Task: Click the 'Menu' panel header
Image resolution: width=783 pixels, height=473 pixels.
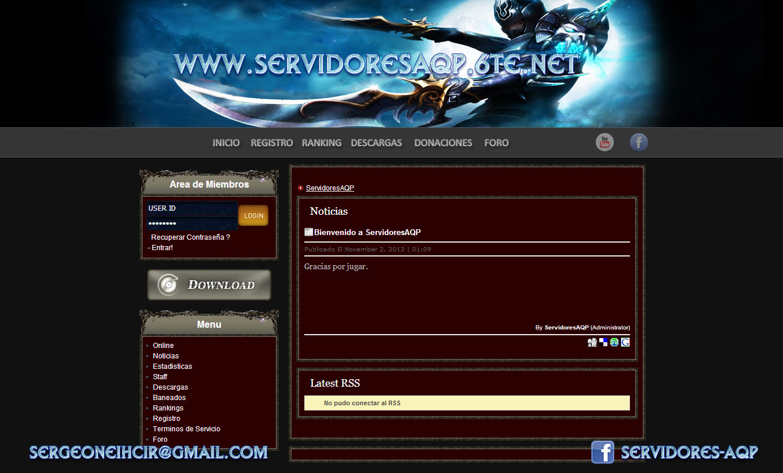Action: (x=209, y=324)
